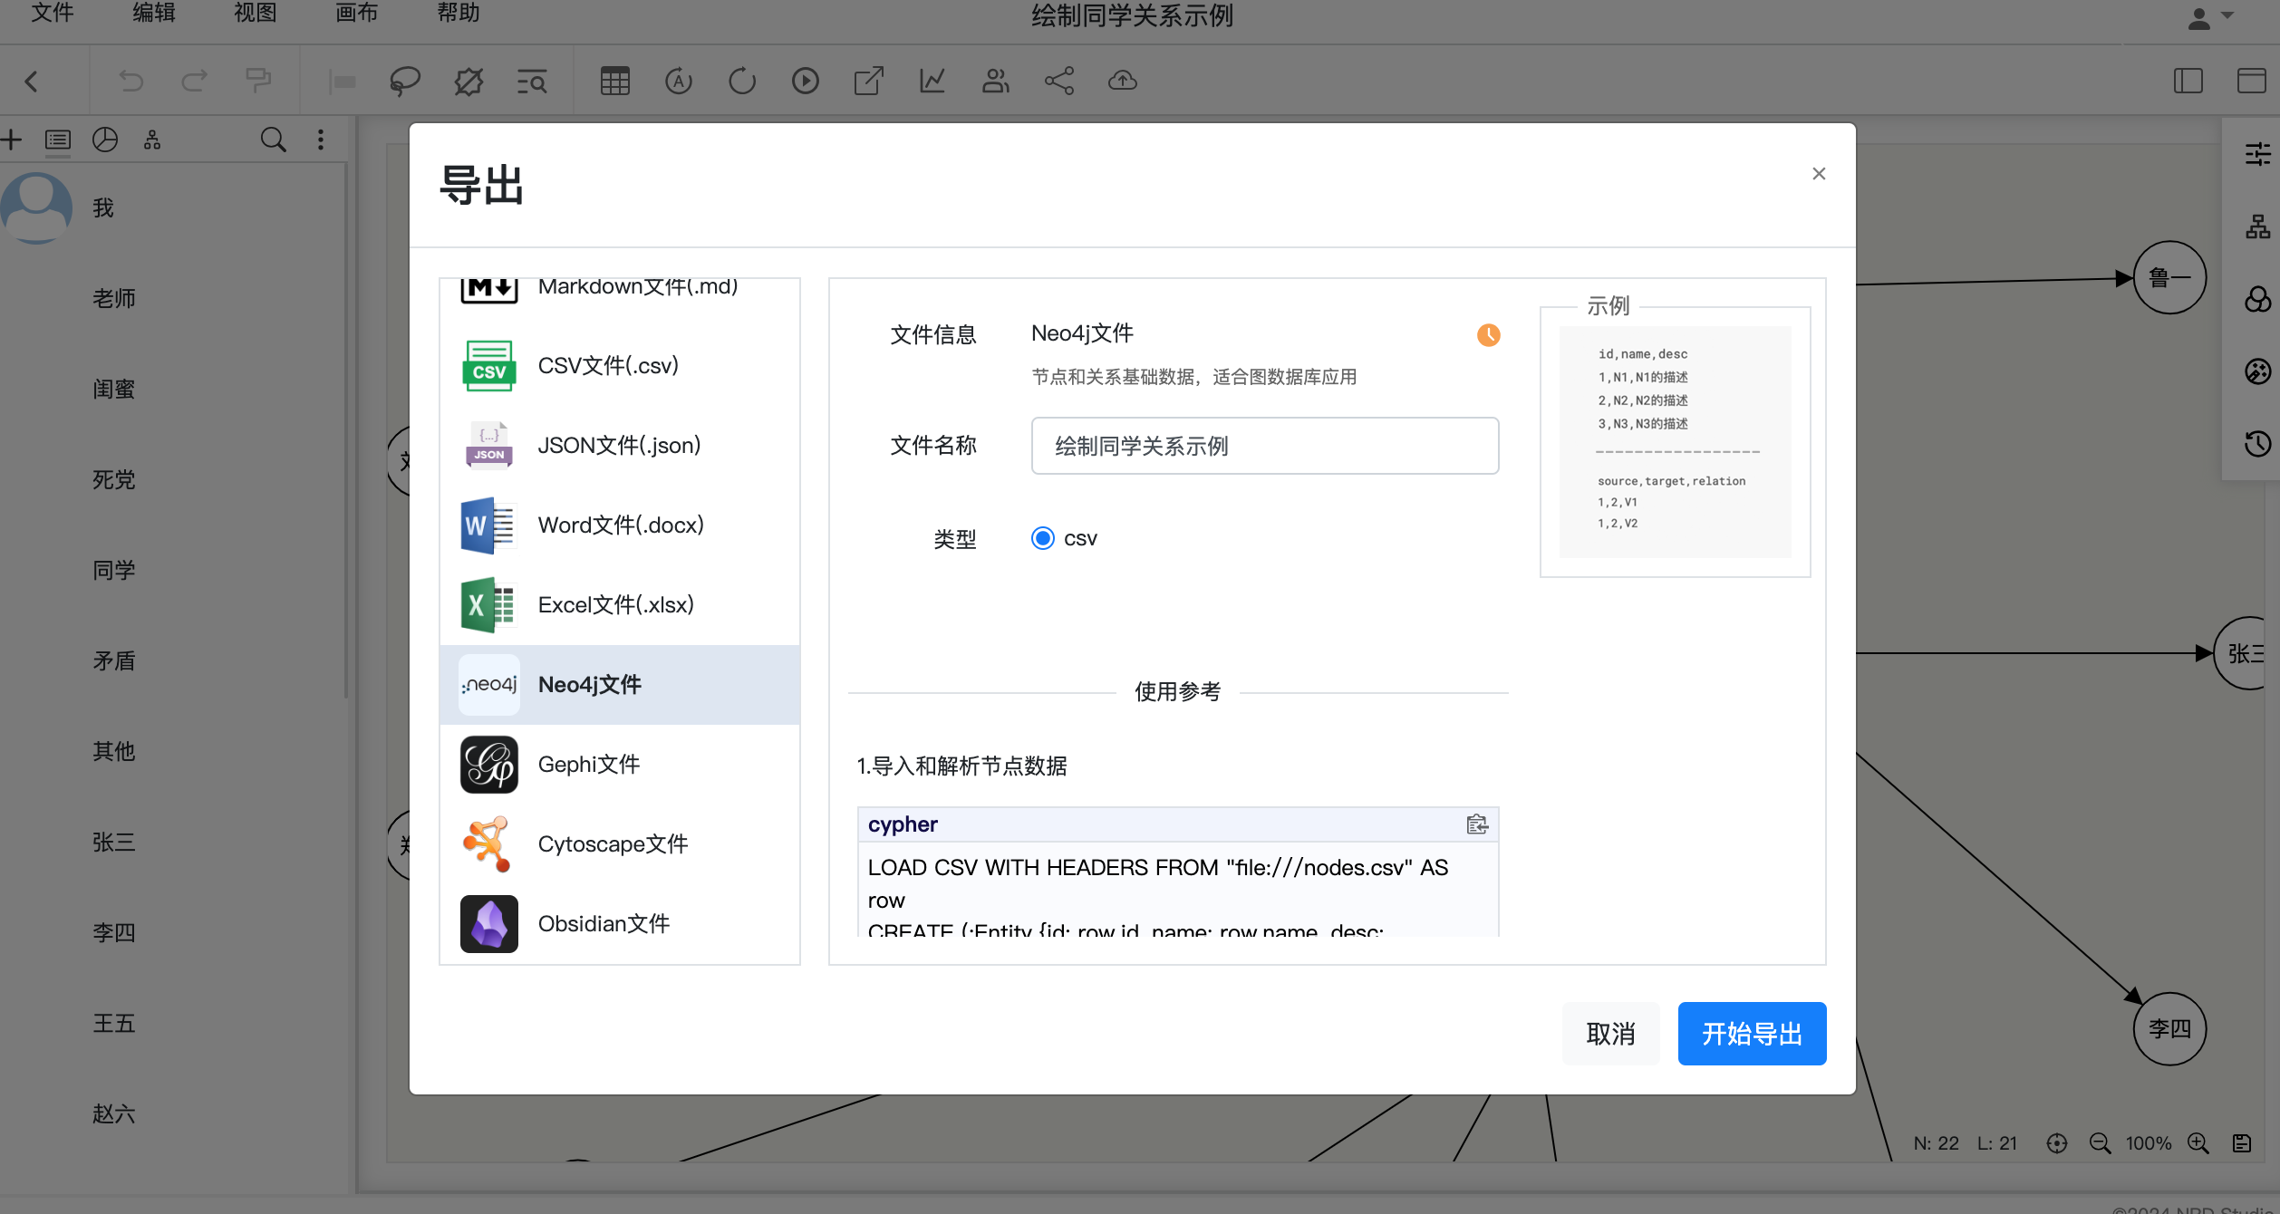Click the history icon in right sidebar
Viewport: 2280px width, 1214px height.
coord(2256,443)
